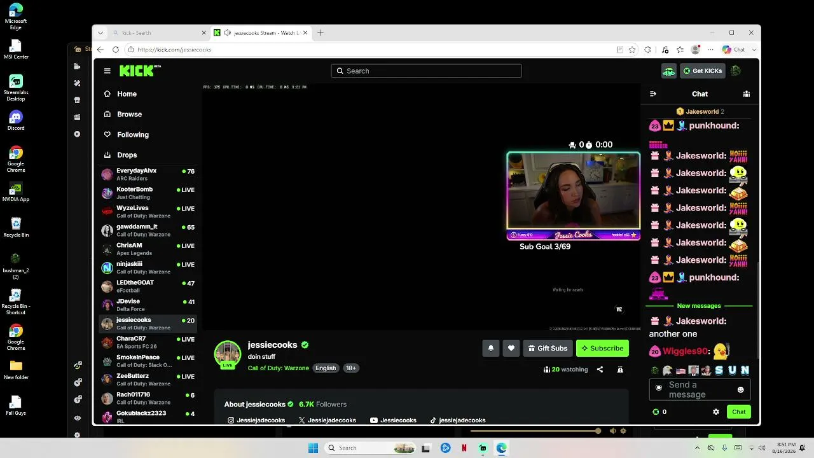Viewport: 814px width, 458px height.
Task: Open the Kick hamburger menu
Action: pos(107,71)
